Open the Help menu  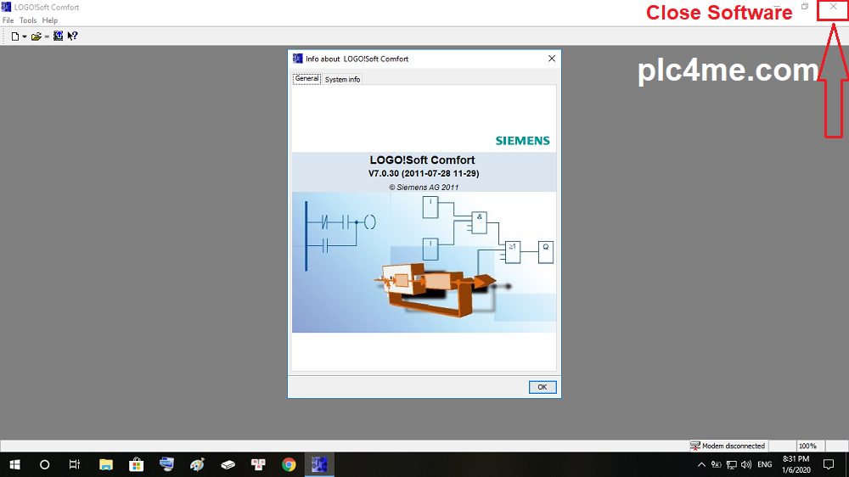[50, 20]
